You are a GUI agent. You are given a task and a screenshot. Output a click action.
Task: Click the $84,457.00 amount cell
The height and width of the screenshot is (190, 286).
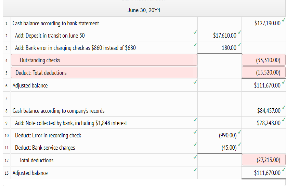pyautogui.click(x=264, y=111)
